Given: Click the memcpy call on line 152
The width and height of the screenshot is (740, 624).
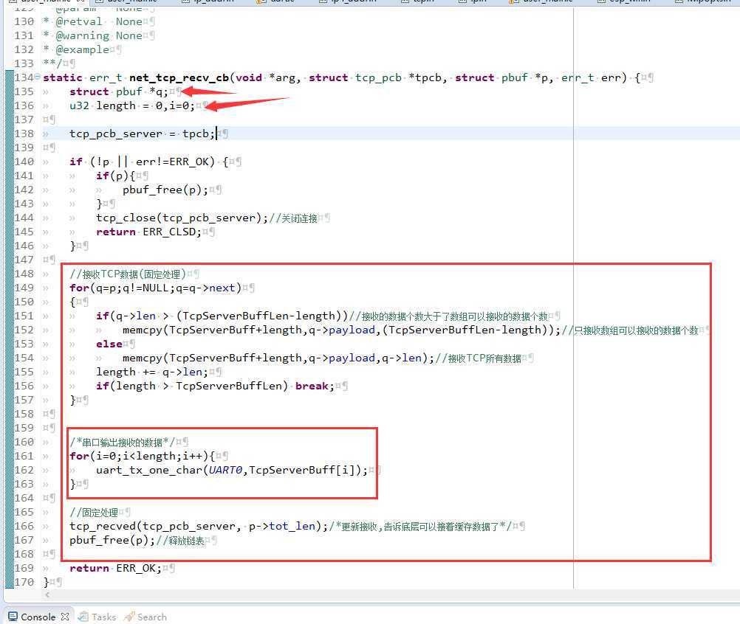Looking at the screenshot, I should click(x=341, y=330).
